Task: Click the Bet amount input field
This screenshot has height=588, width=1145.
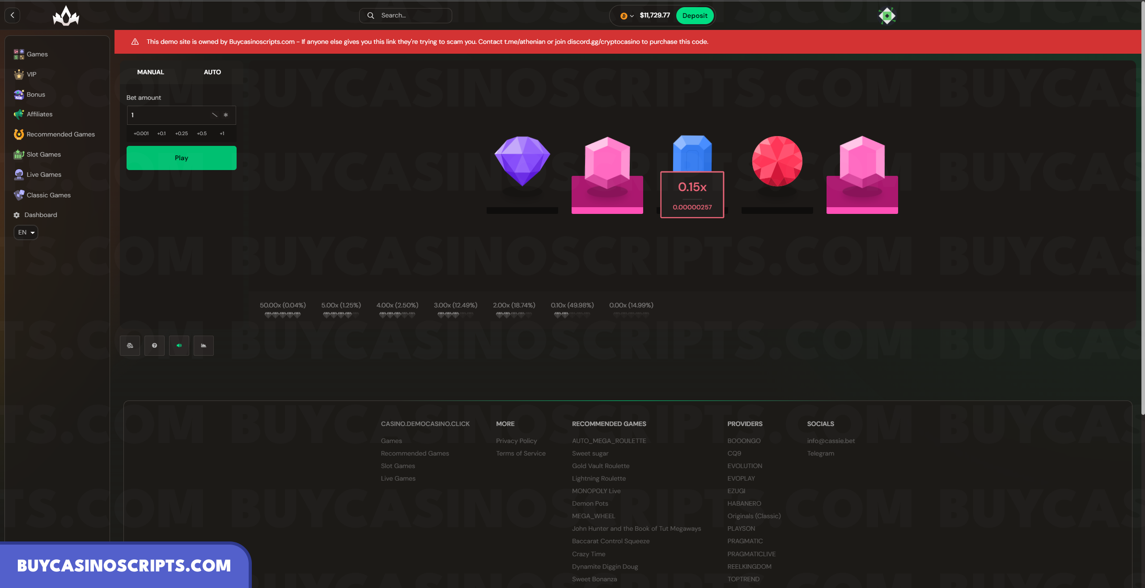Action: pos(168,115)
